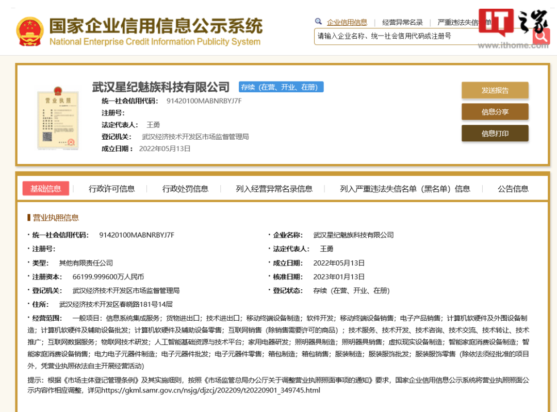Click the 类型 value 其他有限责任公司

(86, 263)
